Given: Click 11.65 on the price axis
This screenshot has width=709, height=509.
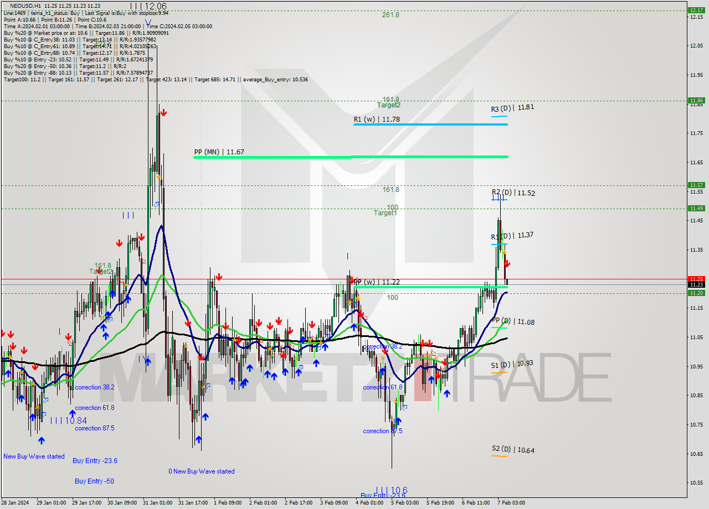Looking at the screenshot, I should pyautogui.click(x=697, y=162).
